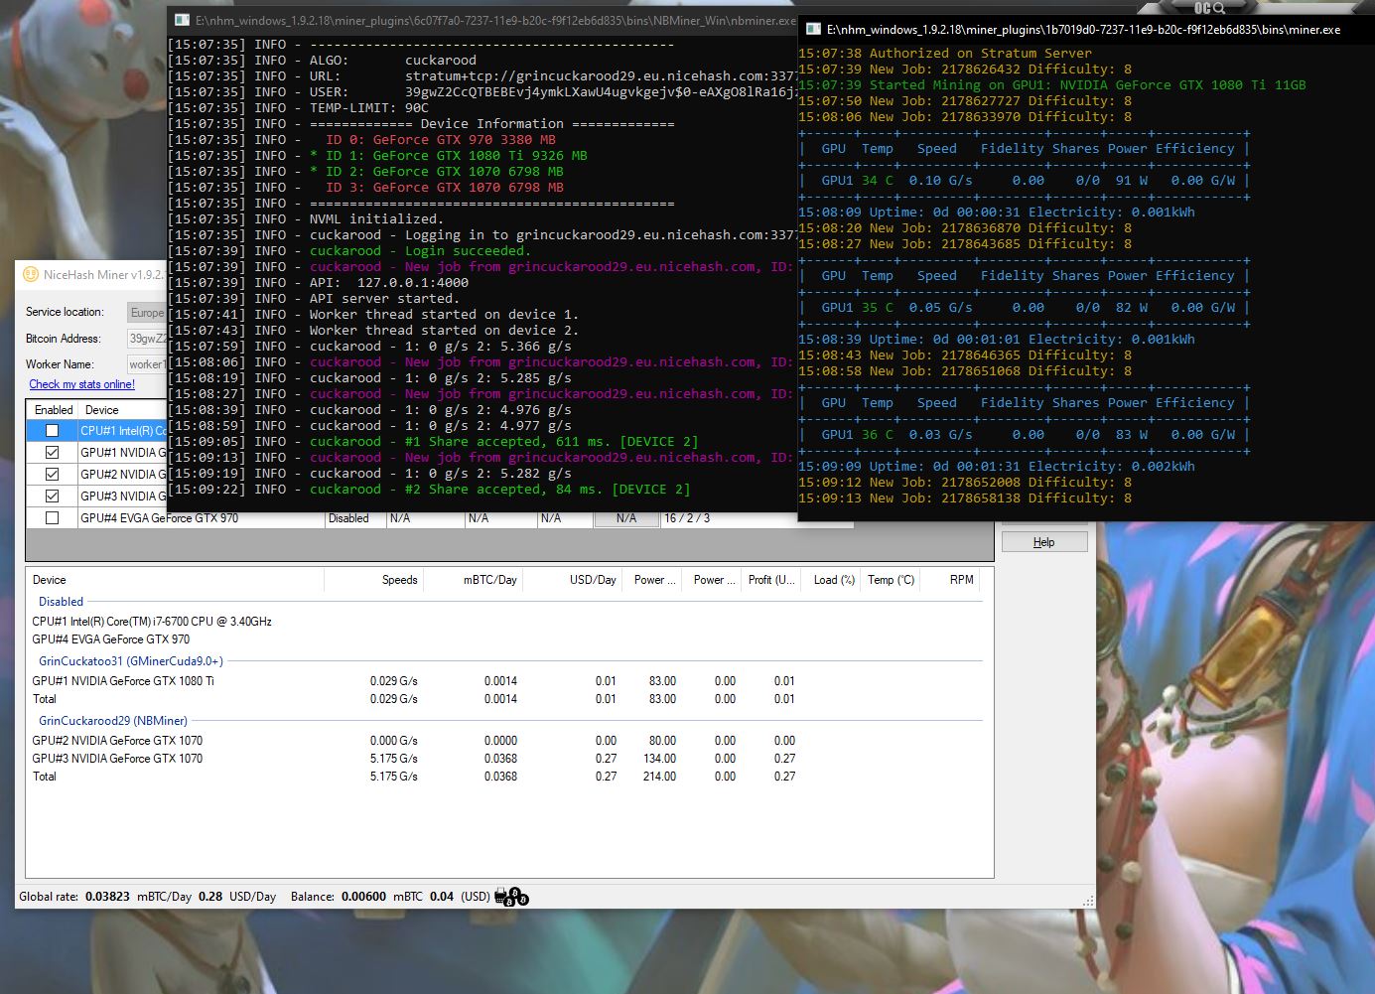Open the Service location dropdown showing Europe

click(147, 311)
